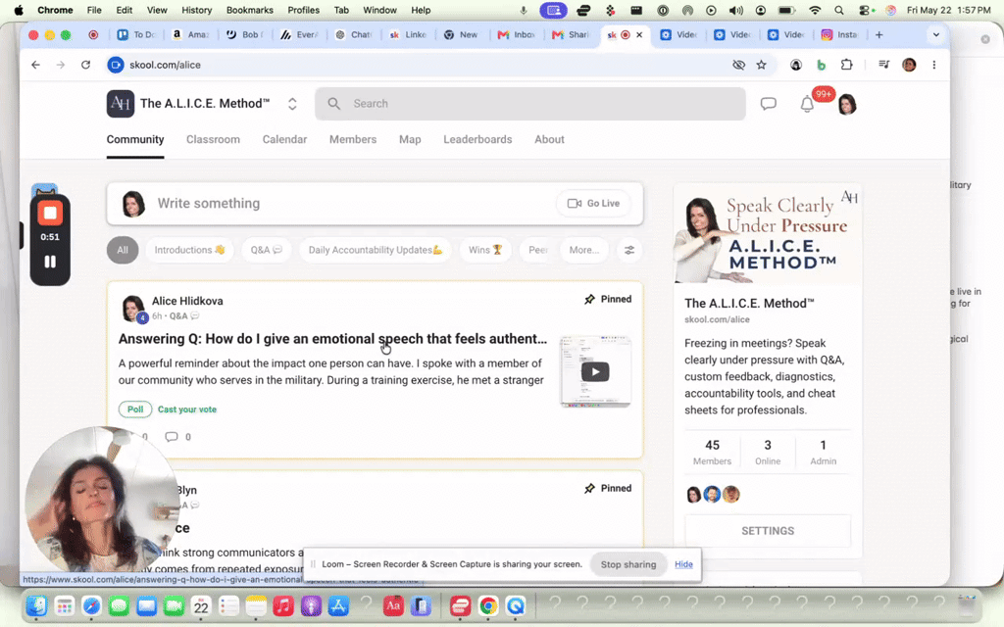The height and width of the screenshot is (627, 1004).
Task: Stop the Loom recording
Action: tap(50, 213)
